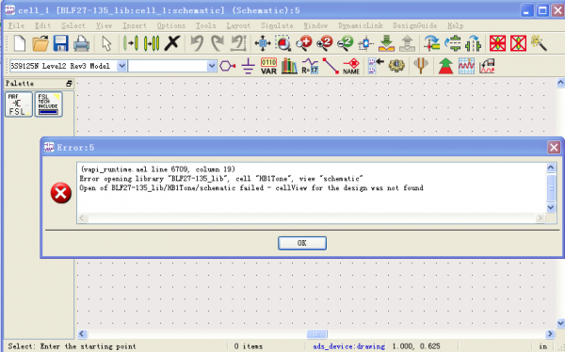Open the component library books icon

pyautogui.click(x=289, y=66)
